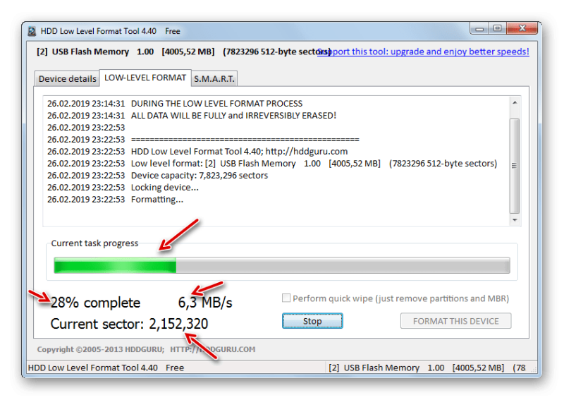Click the log scrollbar thumb
The image size is (564, 400).
(x=515, y=166)
